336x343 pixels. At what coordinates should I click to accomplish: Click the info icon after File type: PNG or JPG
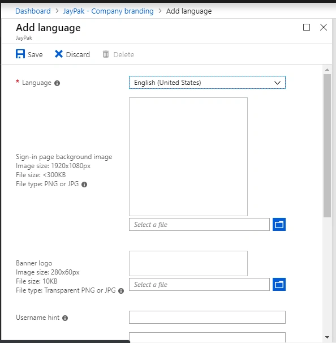pyautogui.click(x=84, y=185)
